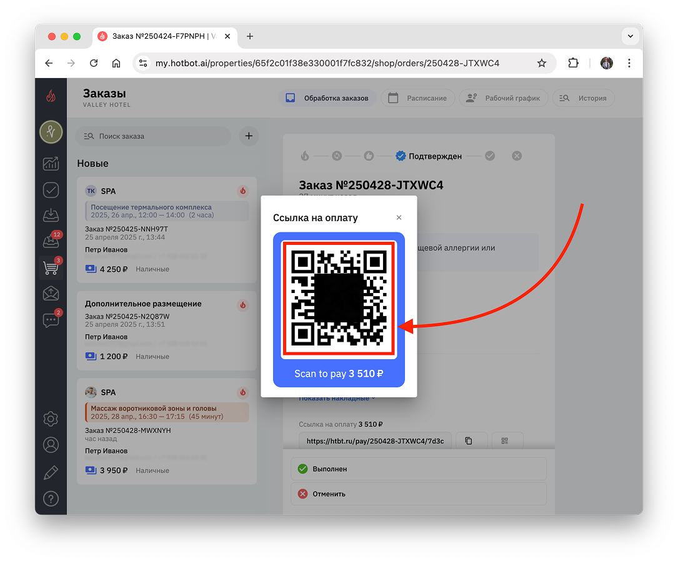The height and width of the screenshot is (561, 678).
Task: Expand the browser tab search dropdown
Action: tap(631, 36)
